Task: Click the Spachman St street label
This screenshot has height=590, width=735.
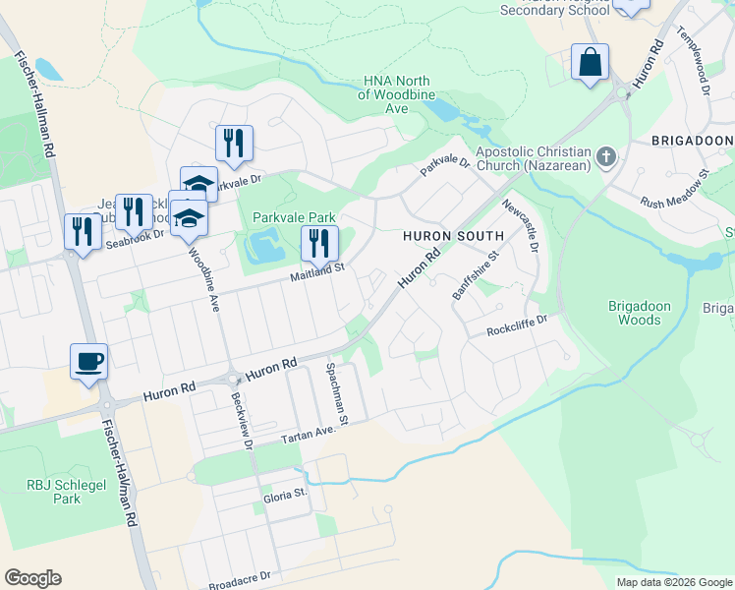Action: 337,394
